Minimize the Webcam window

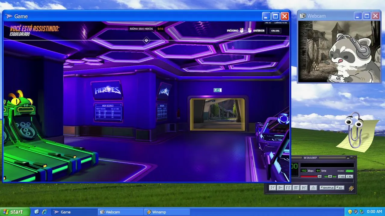pos(358,16)
